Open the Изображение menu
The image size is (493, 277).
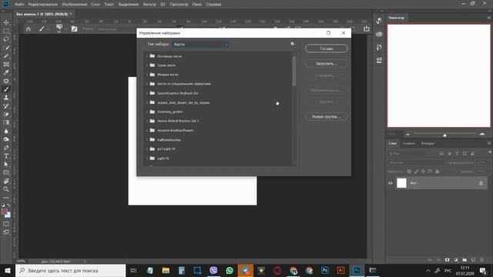[75, 5]
